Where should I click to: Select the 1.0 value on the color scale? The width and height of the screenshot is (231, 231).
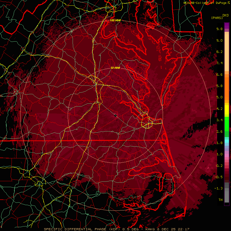[219, 154]
